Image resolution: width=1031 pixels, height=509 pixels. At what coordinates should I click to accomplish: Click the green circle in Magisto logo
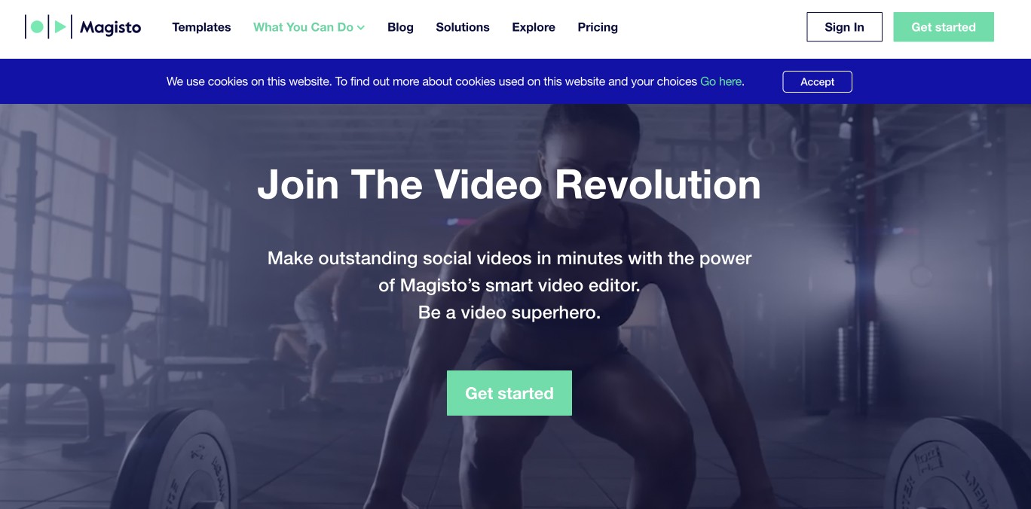pos(37,27)
